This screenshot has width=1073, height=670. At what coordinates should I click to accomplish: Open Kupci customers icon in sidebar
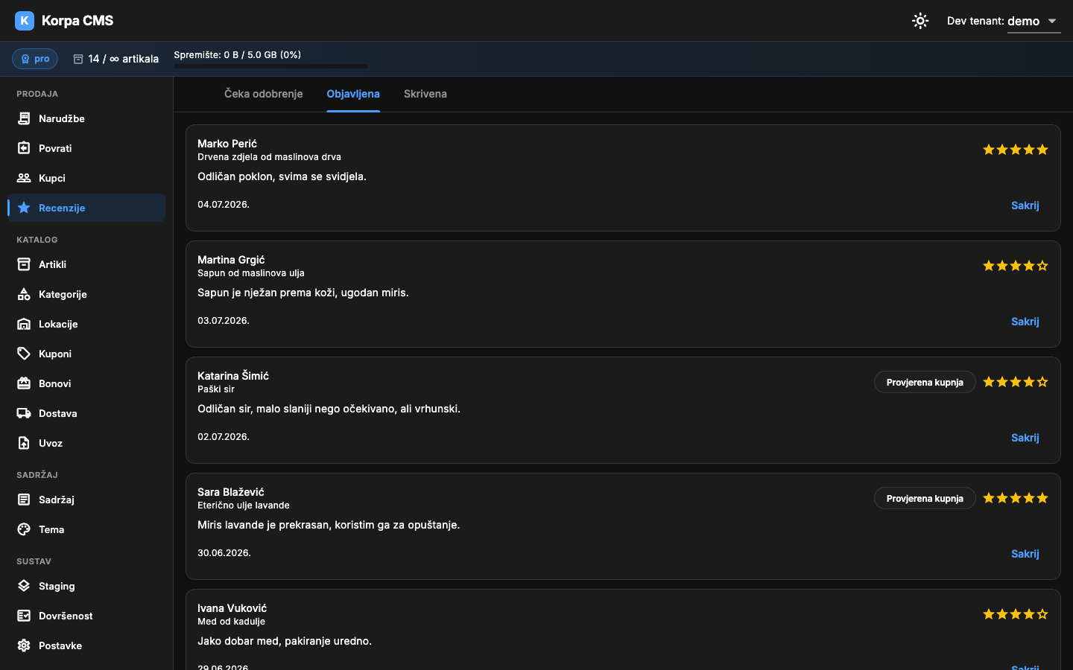click(24, 178)
